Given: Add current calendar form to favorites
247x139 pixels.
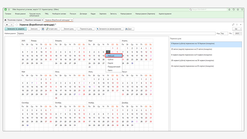Looking at the screenshot, I should [x=17, y=24].
